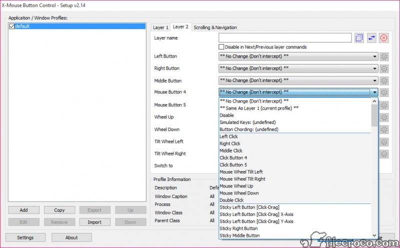Open settings gear for Wheel Down
The width and height of the screenshot is (400, 248).
(384, 129)
